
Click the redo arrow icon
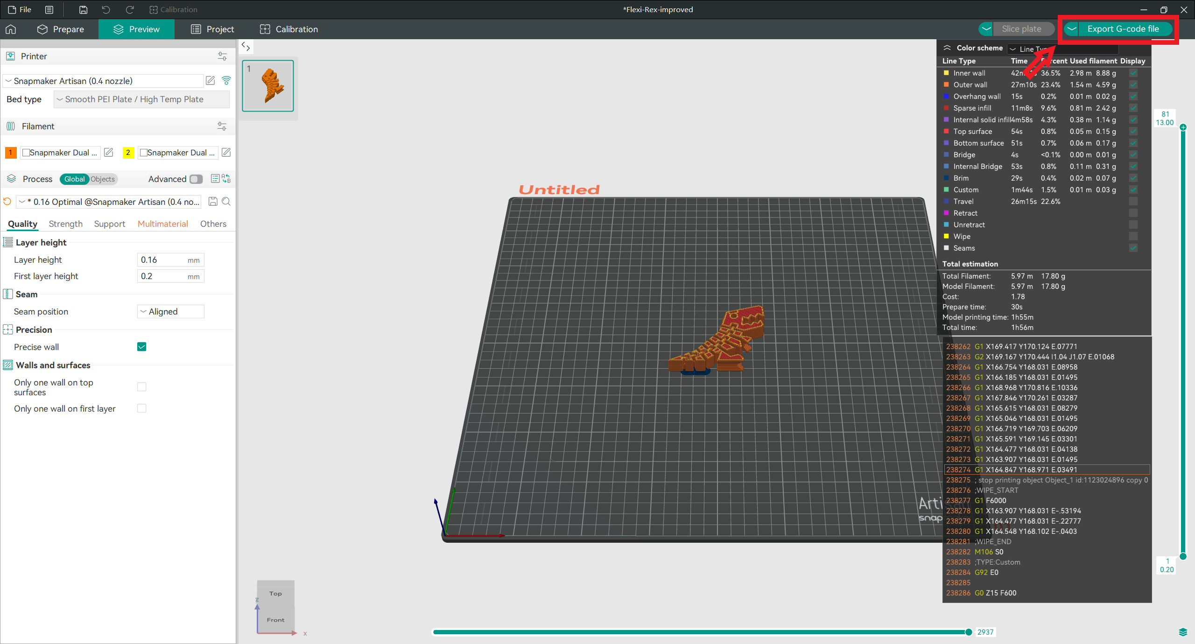tap(129, 9)
